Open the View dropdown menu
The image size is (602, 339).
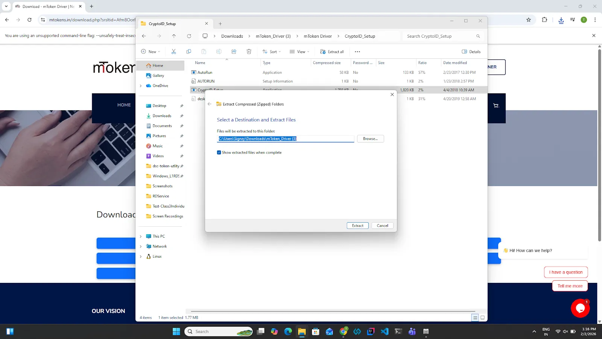[299, 52]
